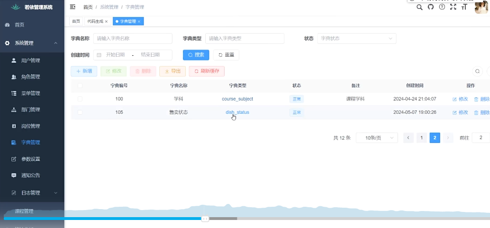Click the edit icon in row 100
This screenshot has width=490, height=228.
pyautogui.click(x=454, y=99)
